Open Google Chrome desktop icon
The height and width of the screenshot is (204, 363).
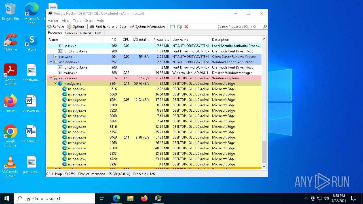(10, 136)
